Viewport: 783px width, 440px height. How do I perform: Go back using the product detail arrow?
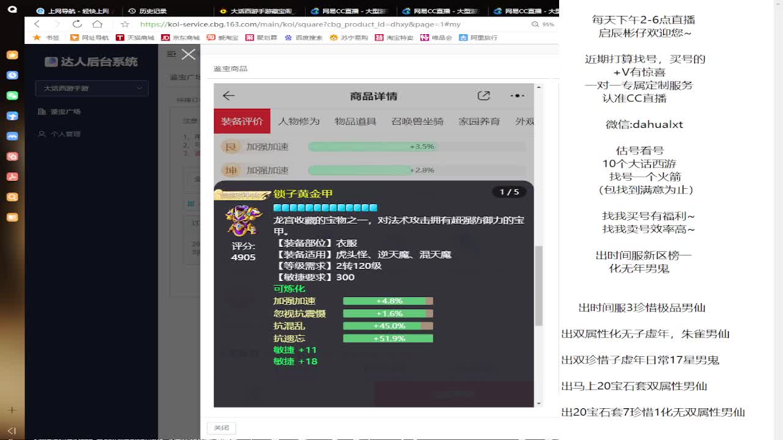[229, 96]
